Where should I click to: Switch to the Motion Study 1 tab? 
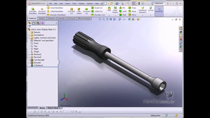click(54, 108)
